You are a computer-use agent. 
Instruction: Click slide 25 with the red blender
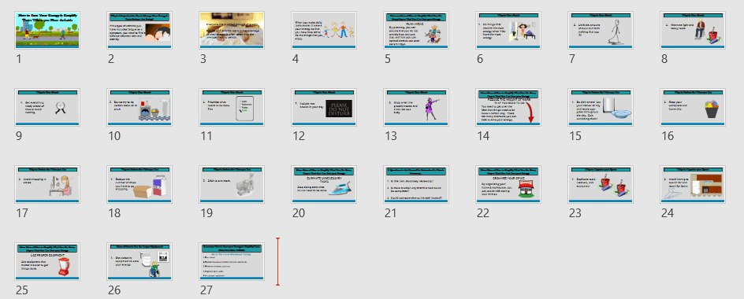pos(47,261)
